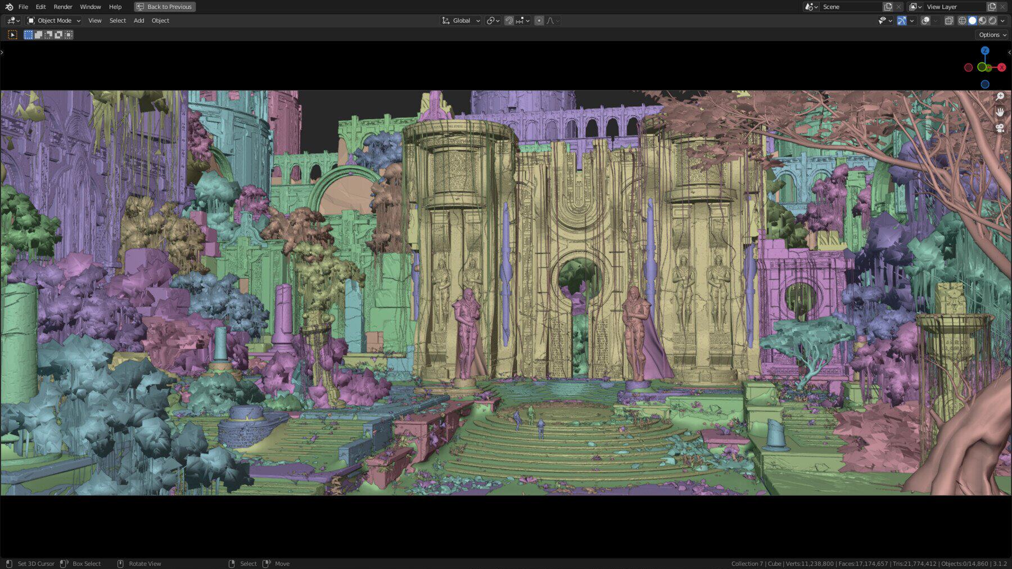Switch to Wireframe viewport shading
1012x569 pixels.
coord(963,21)
